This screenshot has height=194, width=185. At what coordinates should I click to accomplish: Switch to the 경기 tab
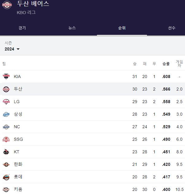(22, 28)
